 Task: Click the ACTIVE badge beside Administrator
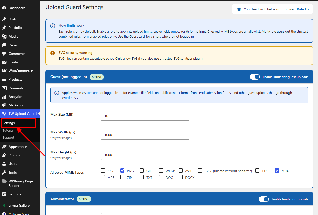[x=84, y=199]
